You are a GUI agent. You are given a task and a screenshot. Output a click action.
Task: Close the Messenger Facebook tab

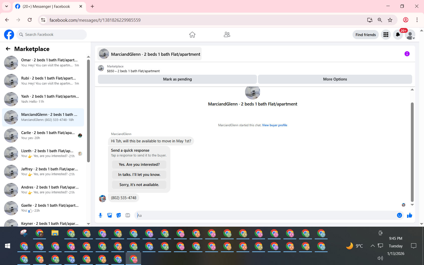[81, 6]
